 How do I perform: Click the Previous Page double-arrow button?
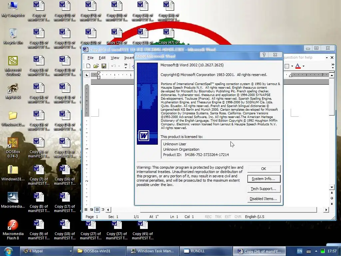(x=332, y=193)
